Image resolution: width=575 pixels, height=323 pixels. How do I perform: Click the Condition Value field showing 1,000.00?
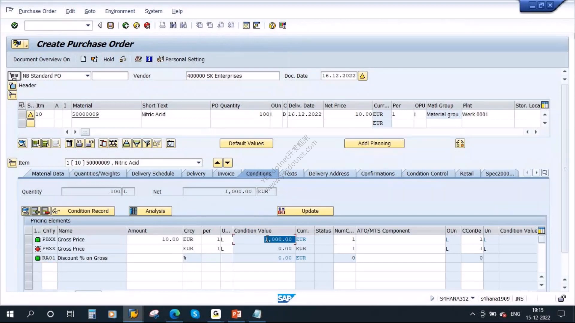pos(264,240)
